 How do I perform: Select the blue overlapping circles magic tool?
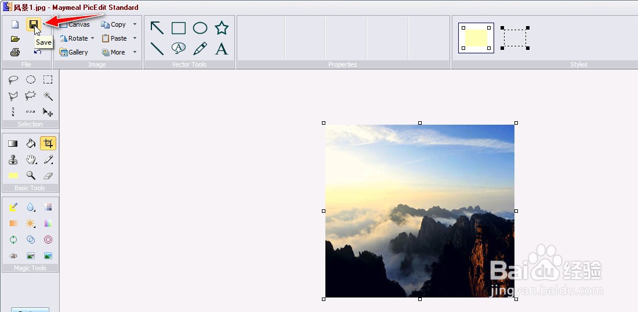31,240
